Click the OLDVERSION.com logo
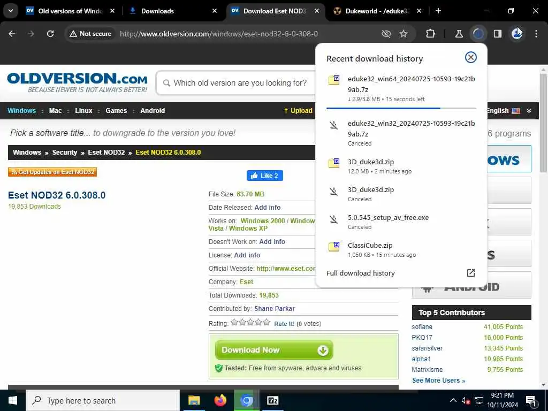Screen dimensions: 548x411 (x=77, y=82)
